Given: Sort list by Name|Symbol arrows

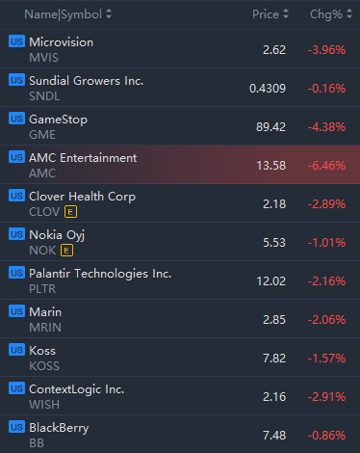Looking at the screenshot, I should (109, 14).
